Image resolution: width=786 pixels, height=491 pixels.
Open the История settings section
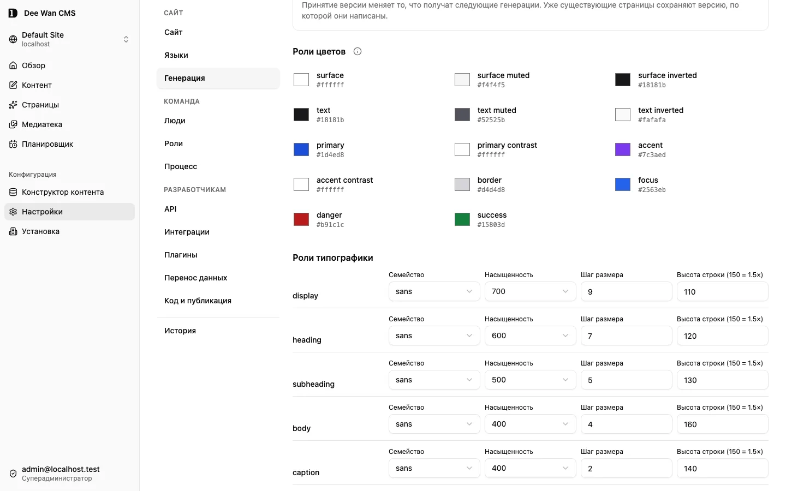(218, 331)
